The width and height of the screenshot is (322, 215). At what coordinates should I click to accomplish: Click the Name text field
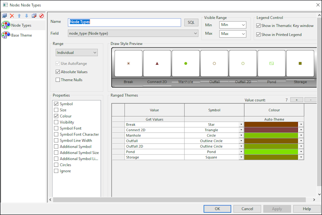click(x=125, y=22)
